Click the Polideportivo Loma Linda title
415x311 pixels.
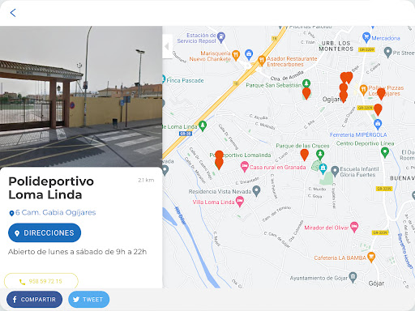(x=51, y=188)
